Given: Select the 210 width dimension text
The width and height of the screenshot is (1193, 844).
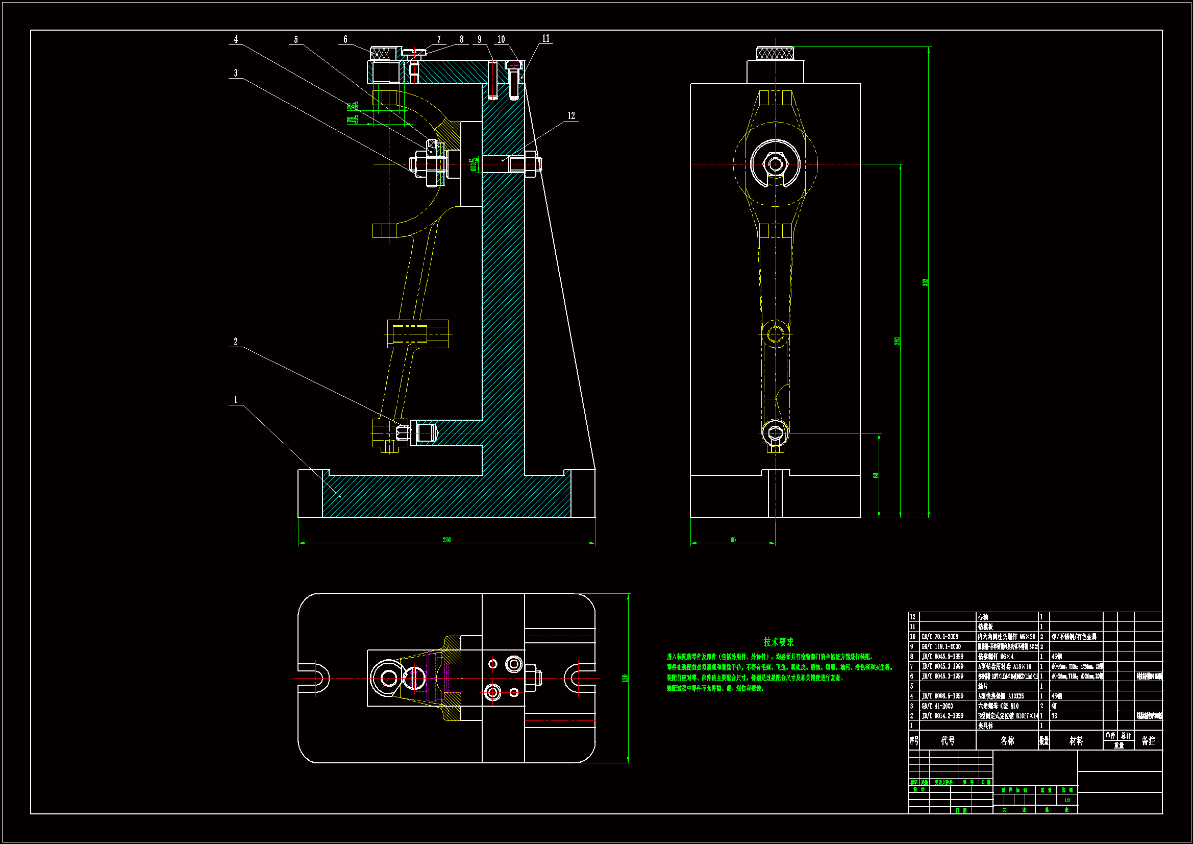Looking at the screenshot, I should click(446, 540).
